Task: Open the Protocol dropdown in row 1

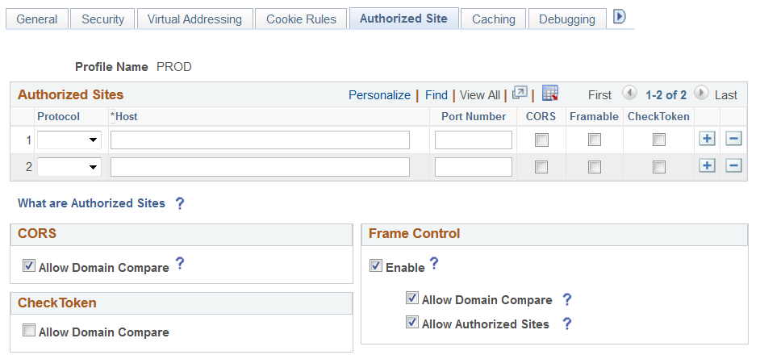Action: [x=69, y=140]
